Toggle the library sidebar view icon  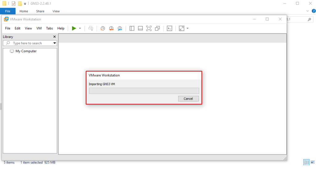(x=132, y=28)
